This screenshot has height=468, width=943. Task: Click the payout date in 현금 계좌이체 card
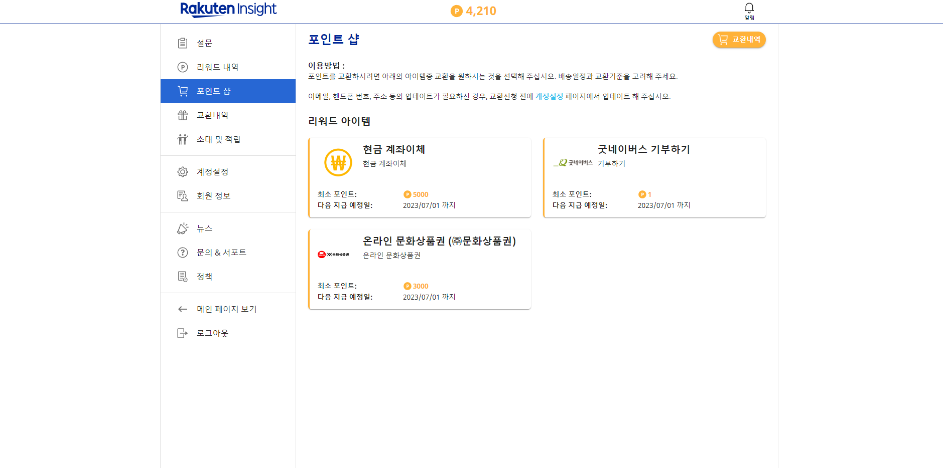point(429,205)
